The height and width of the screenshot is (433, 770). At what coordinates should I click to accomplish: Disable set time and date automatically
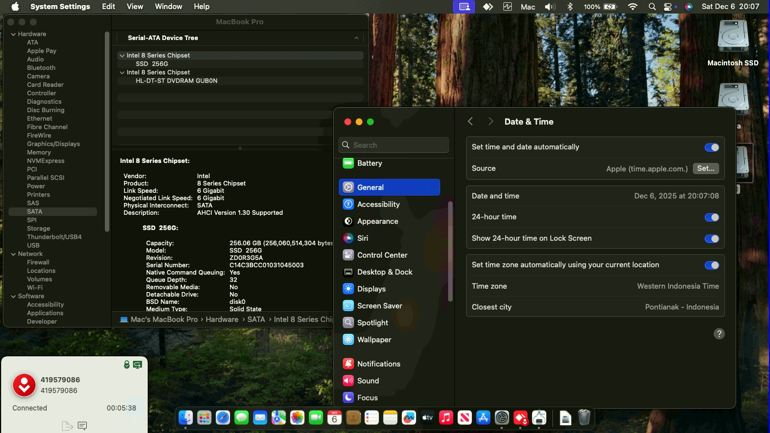tap(711, 147)
